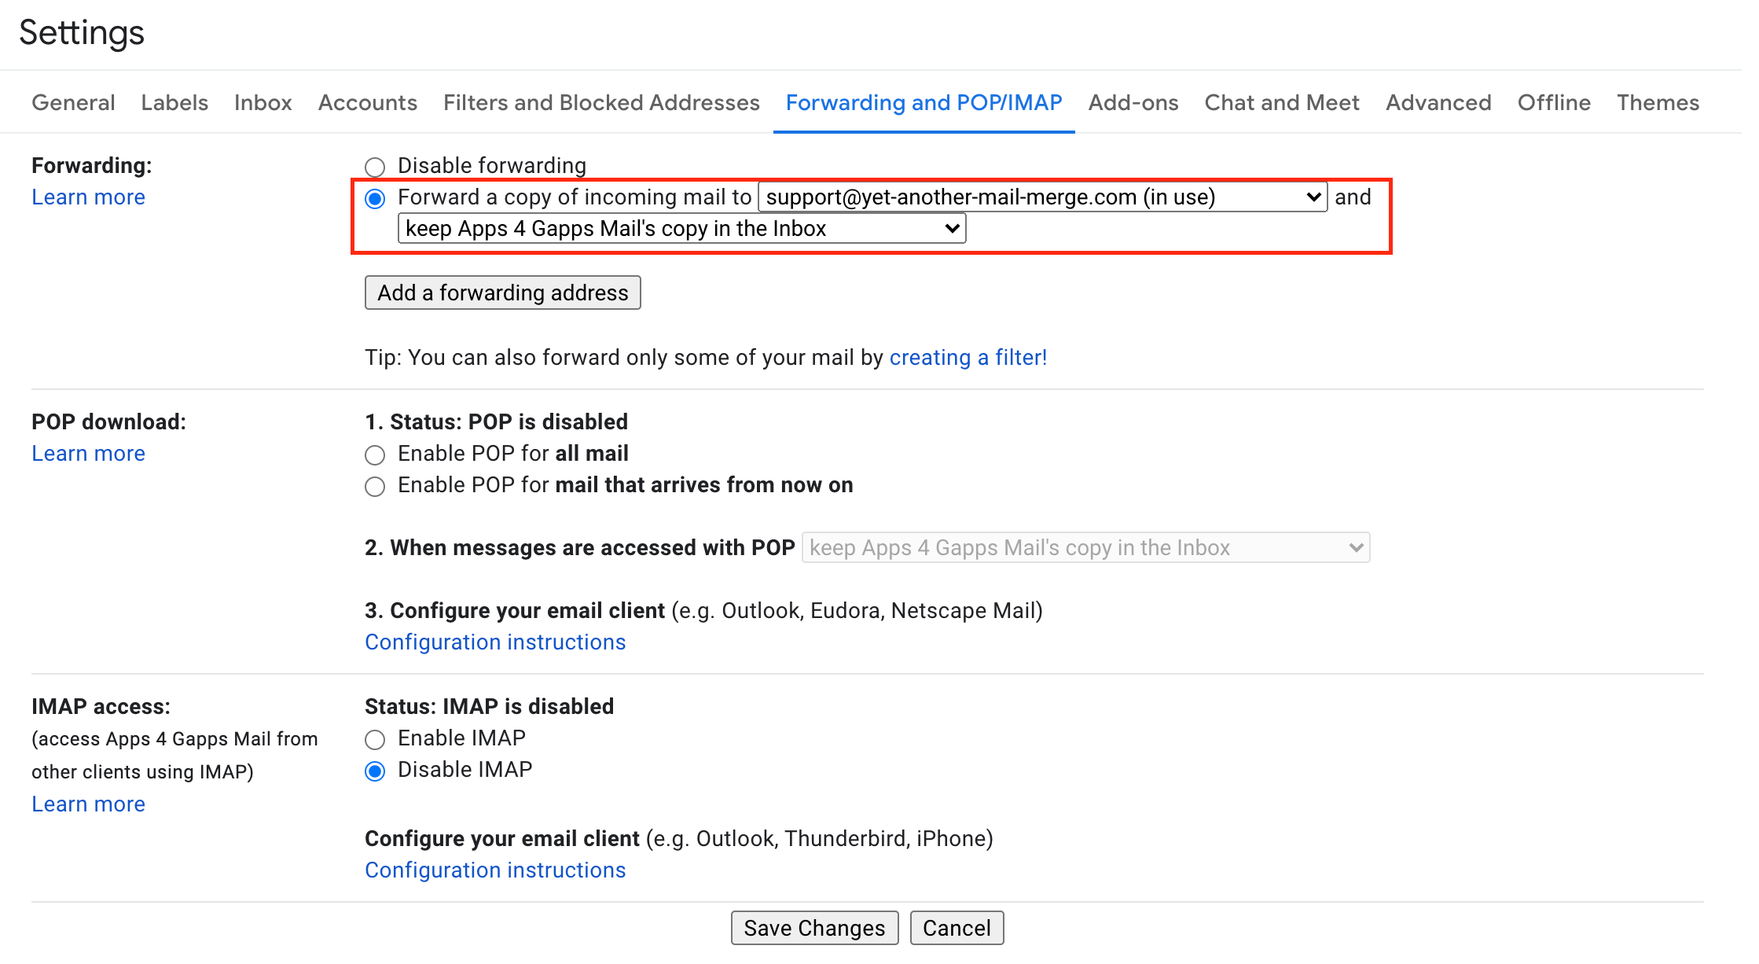Screen dimensions: 1759x964
Task: Switch to the Chat and Meet tab
Action: click(1281, 102)
